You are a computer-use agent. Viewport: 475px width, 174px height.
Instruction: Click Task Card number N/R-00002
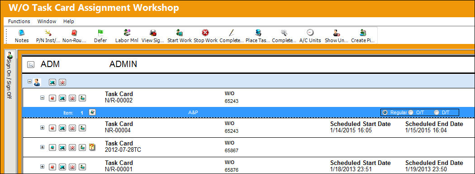click(x=119, y=100)
